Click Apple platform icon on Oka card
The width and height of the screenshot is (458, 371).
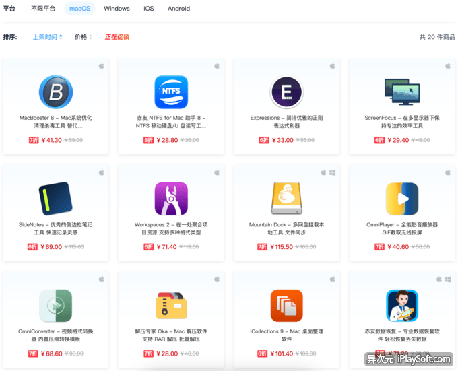pyautogui.click(x=217, y=279)
